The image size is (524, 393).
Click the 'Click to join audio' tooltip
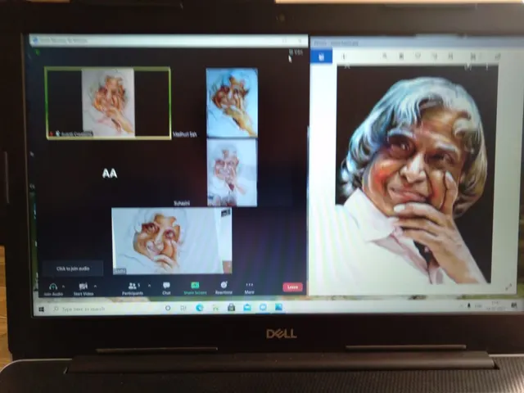pyautogui.click(x=73, y=269)
